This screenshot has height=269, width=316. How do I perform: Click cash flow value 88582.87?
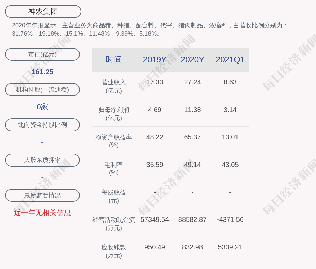(x=192, y=219)
